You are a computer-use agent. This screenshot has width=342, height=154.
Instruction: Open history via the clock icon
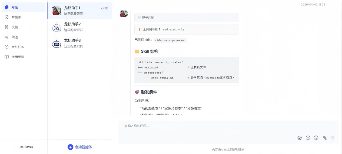pos(316,138)
